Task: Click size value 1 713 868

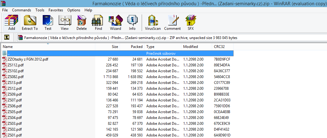Action: (111, 77)
